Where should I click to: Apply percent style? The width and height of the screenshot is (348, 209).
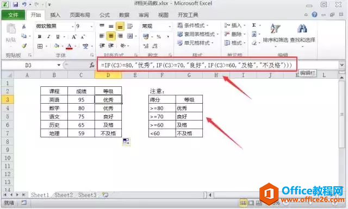(x=159, y=36)
